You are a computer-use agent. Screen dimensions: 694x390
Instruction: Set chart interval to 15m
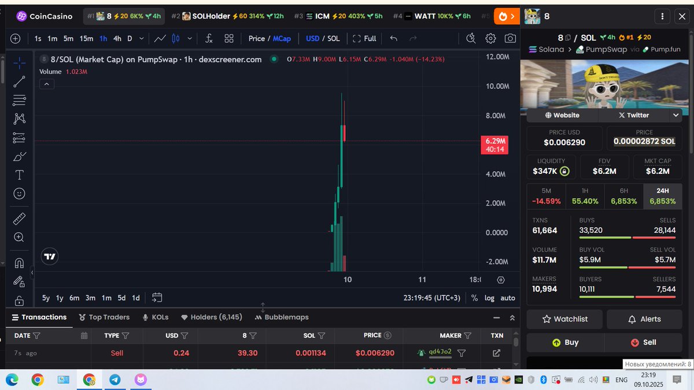tap(86, 39)
